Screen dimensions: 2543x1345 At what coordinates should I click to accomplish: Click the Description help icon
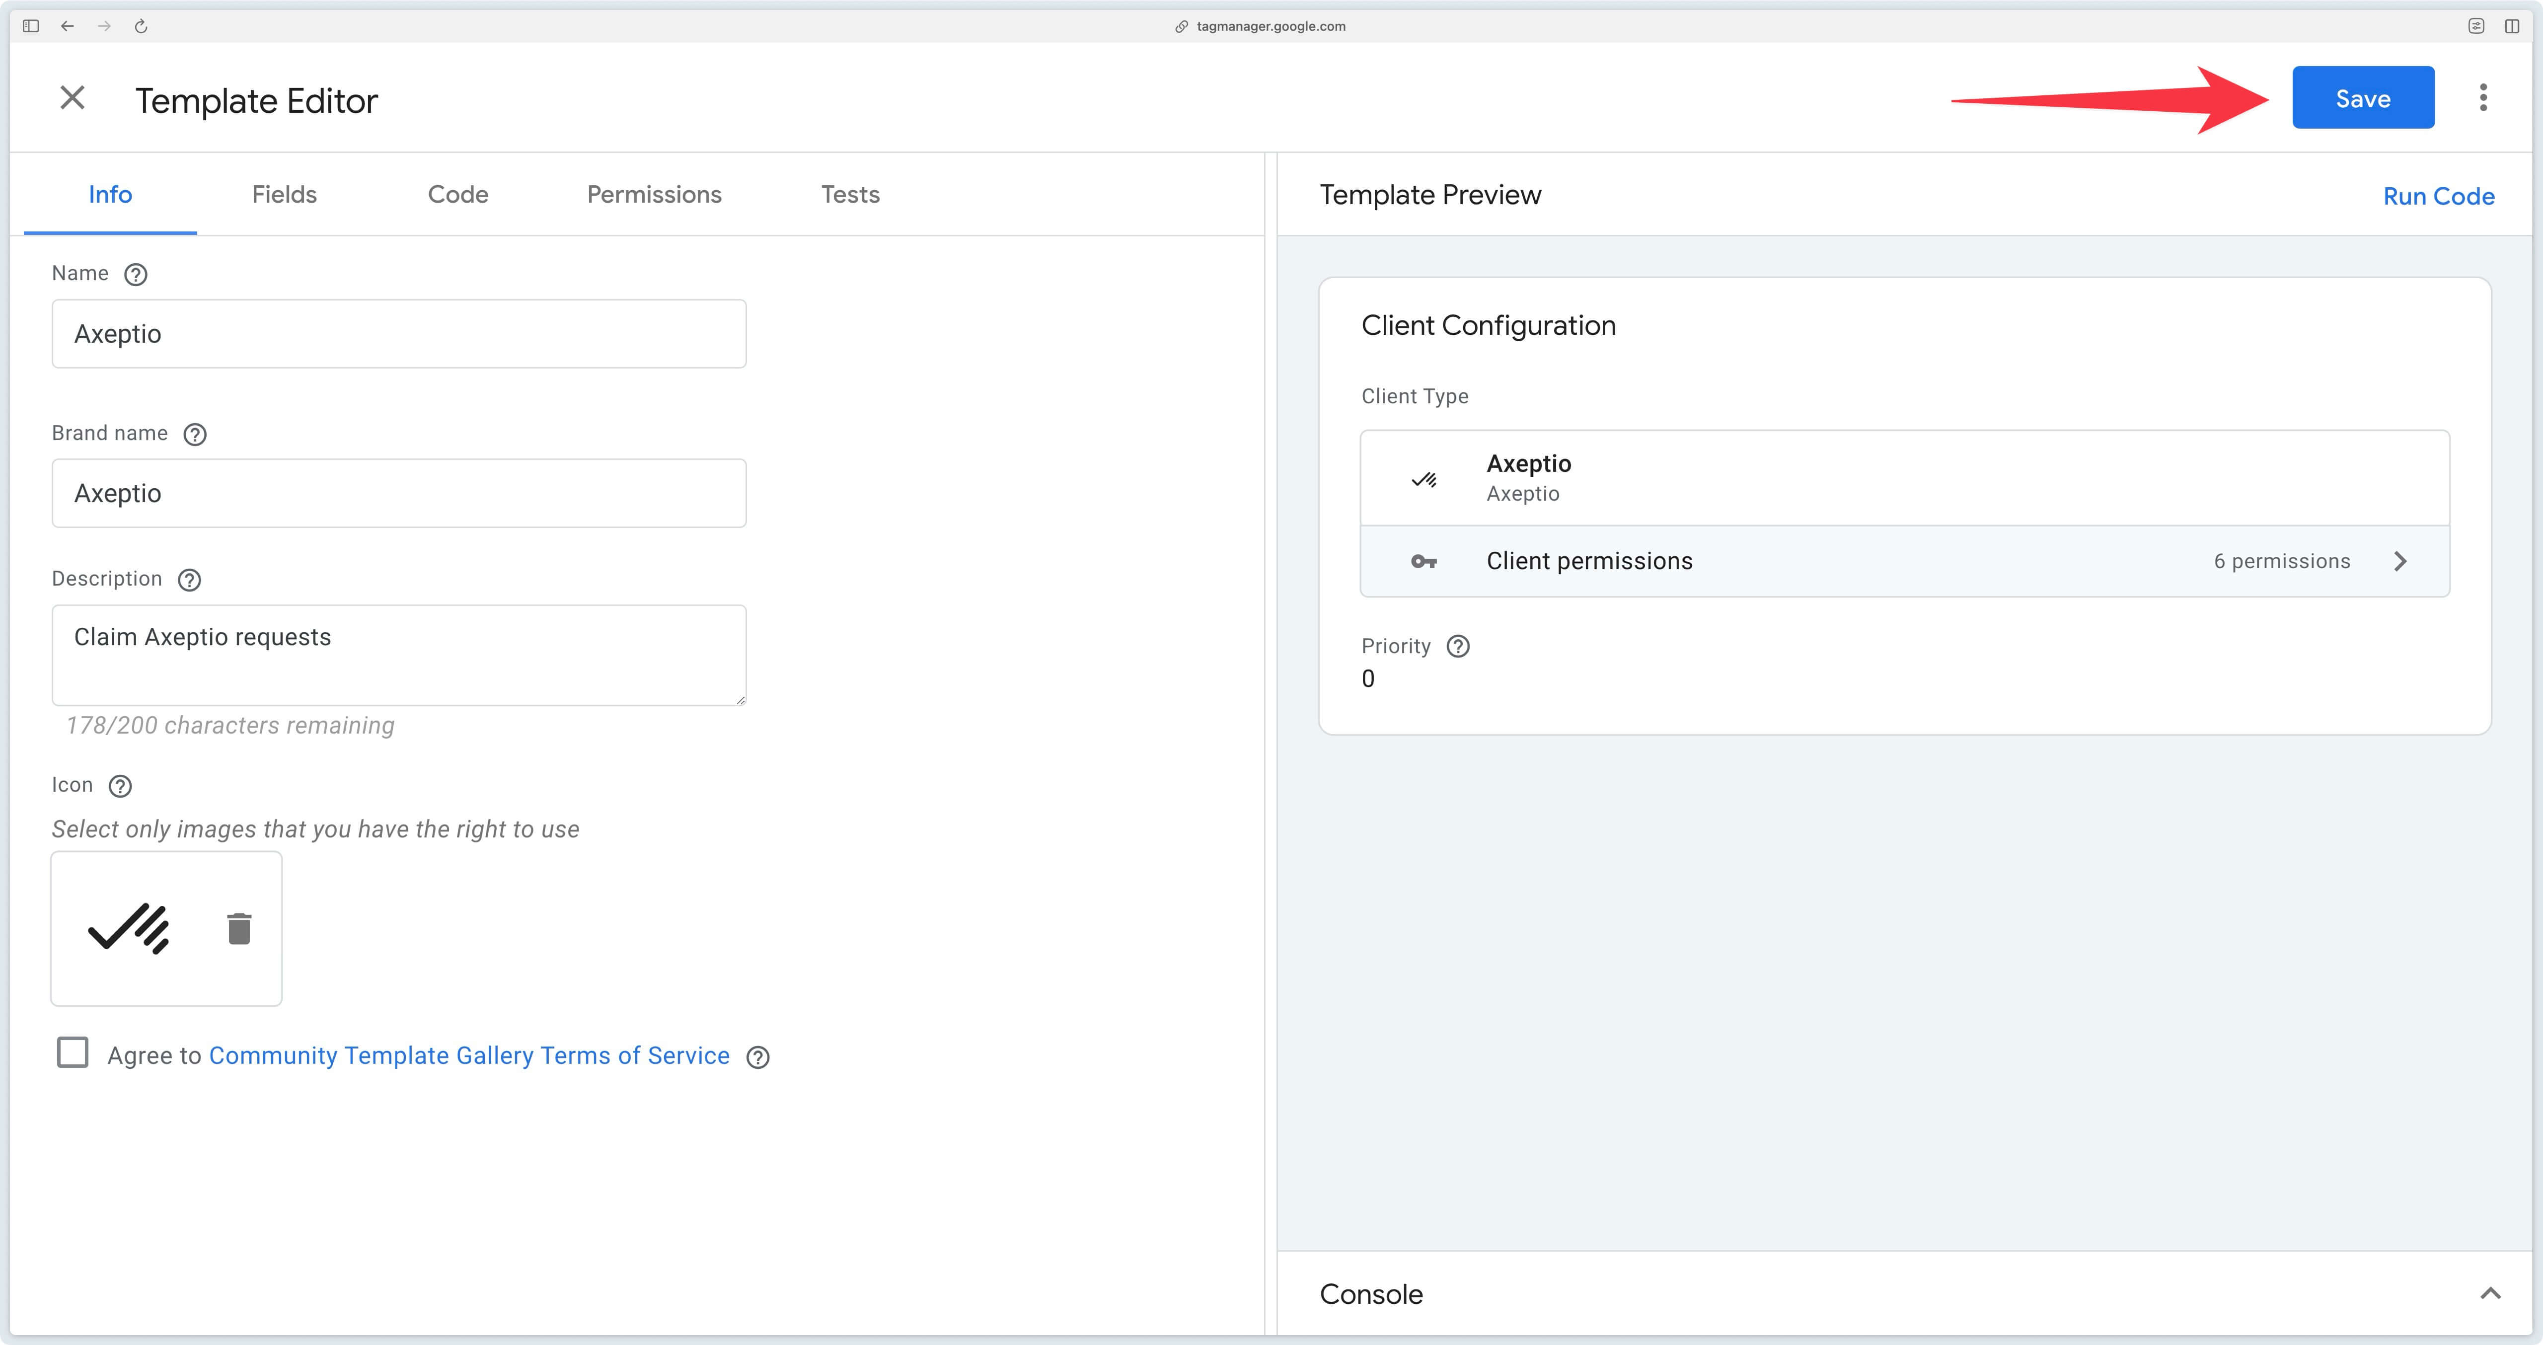coord(190,580)
